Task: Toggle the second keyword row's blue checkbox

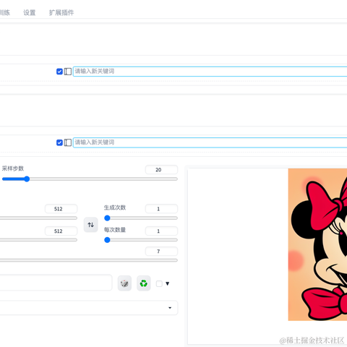Action: (59, 142)
